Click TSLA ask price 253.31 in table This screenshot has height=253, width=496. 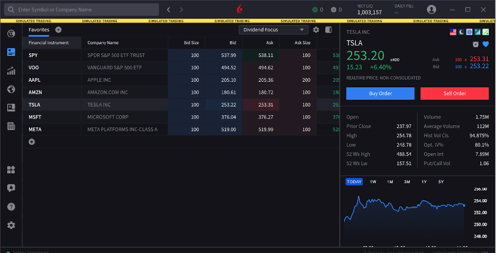(x=261, y=105)
